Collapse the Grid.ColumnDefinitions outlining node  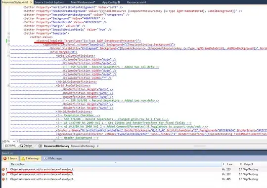tap(8, 56)
